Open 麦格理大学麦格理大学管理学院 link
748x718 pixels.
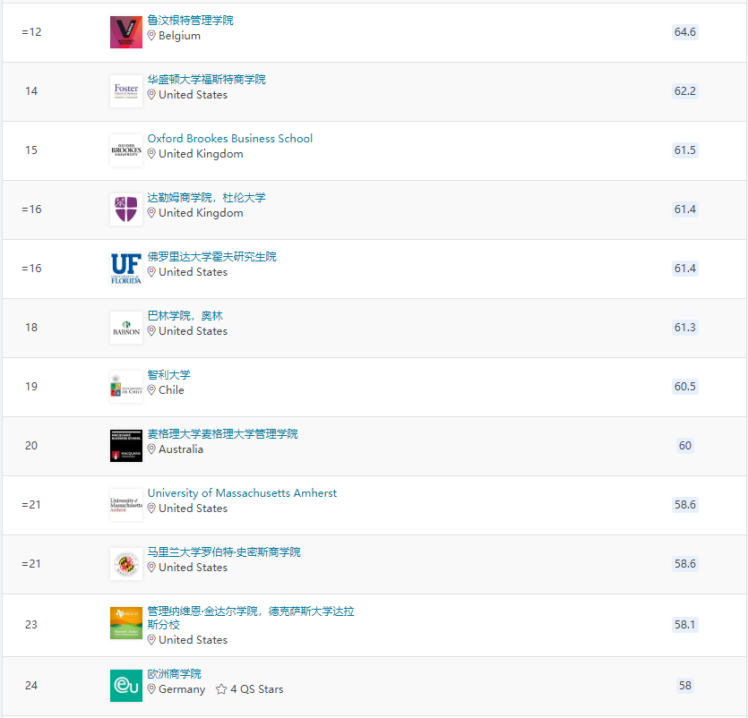pos(223,434)
